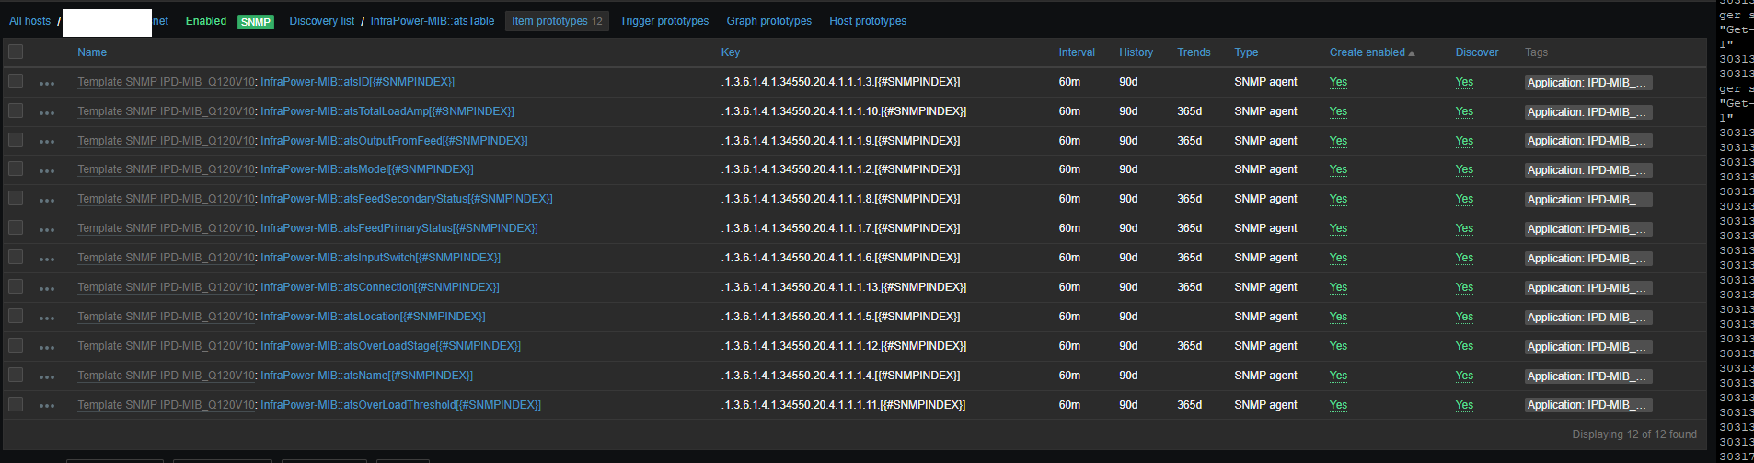Tick the select-all checkbox in header
1754x463 pixels.
(16, 52)
